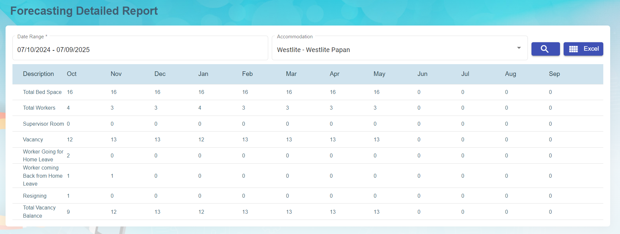
Task: Click Total Vacancy Balance row label
Action: click(39, 212)
